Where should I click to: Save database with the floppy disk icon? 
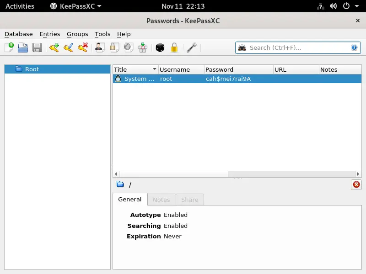pos(37,47)
